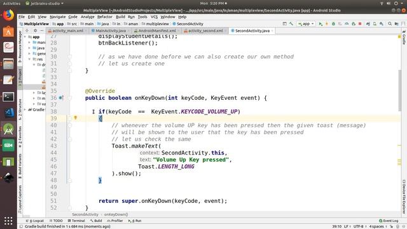Expand the Gradle Scripts tree node
Viewport: 407px width, 229px height.
click(x=25, y=109)
